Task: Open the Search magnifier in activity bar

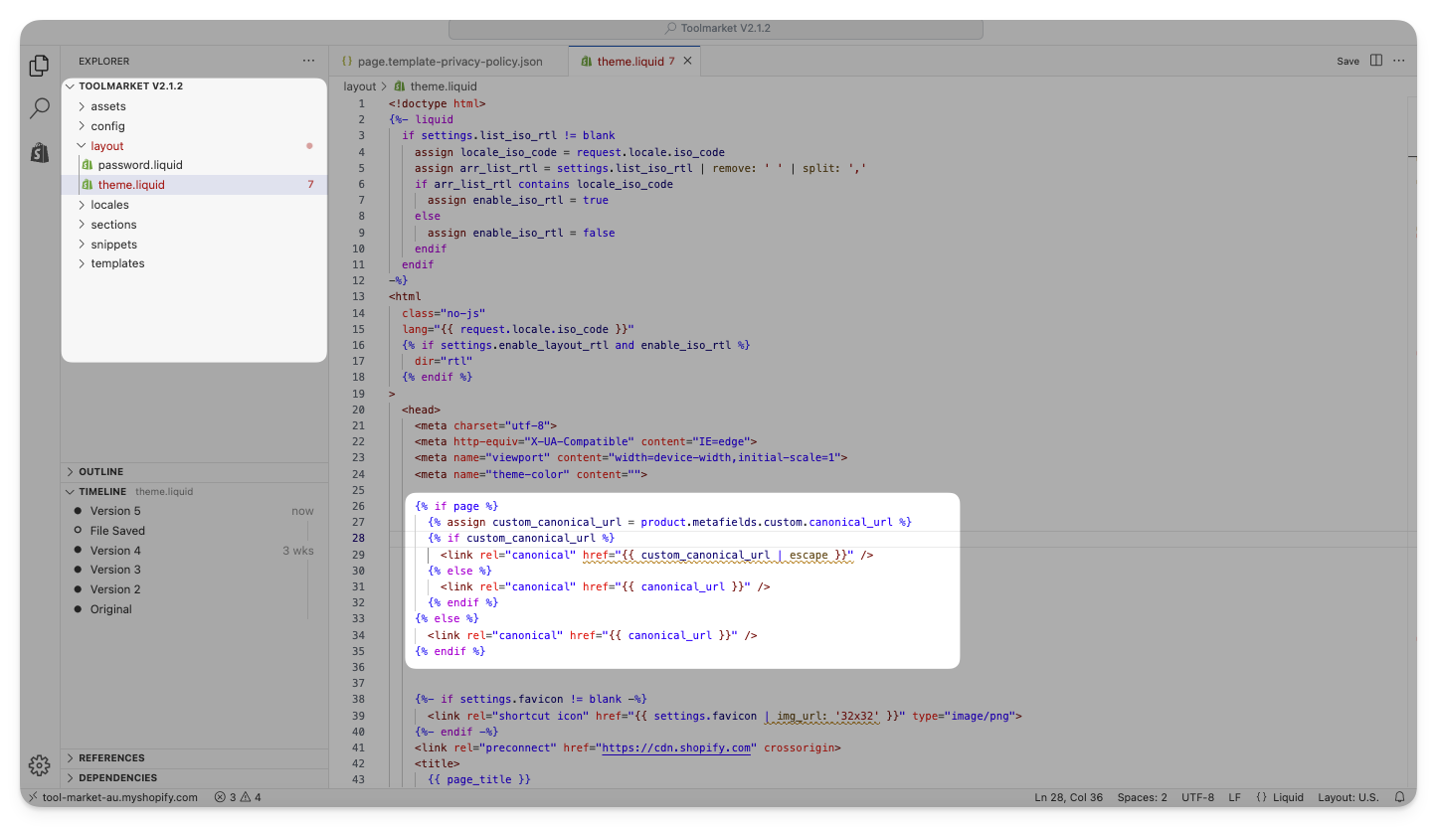Action: pyautogui.click(x=39, y=108)
